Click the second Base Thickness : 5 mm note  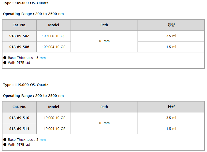coord(27,140)
